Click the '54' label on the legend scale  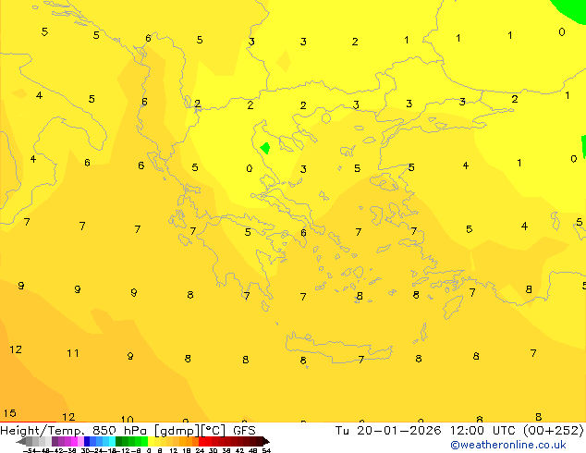pos(265,450)
